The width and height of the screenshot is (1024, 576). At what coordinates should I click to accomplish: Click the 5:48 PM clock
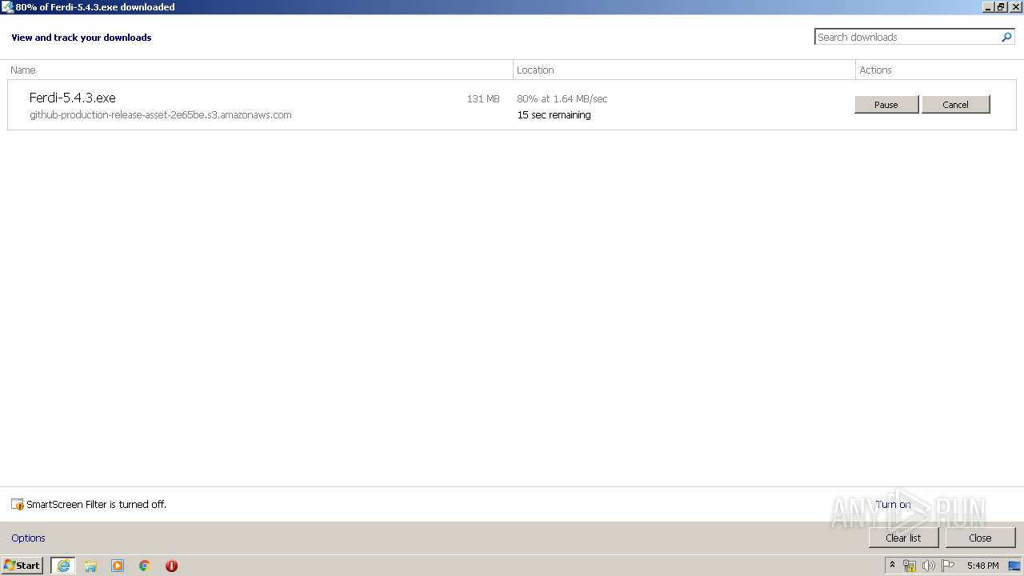pyautogui.click(x=982, y=566)
